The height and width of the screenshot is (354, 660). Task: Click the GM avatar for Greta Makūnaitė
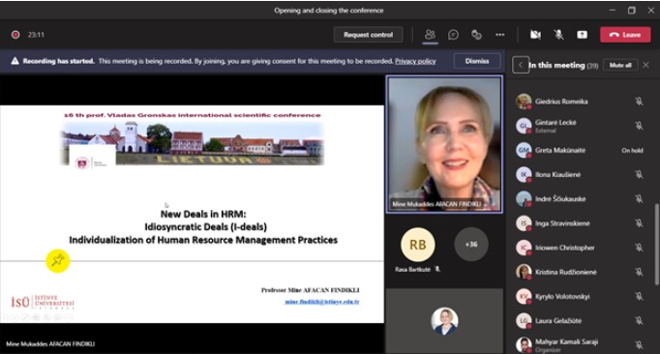[x=524, y=150]
